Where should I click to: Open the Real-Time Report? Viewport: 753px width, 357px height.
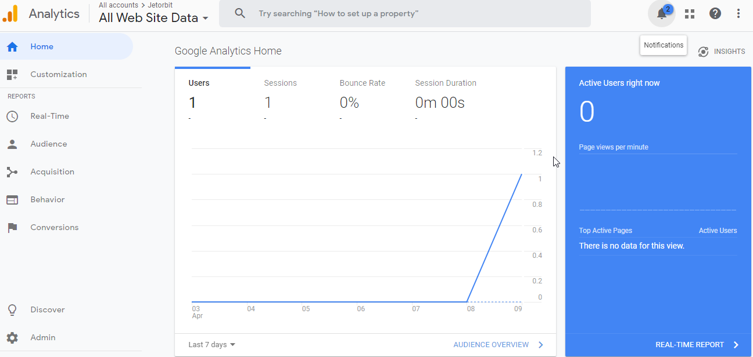tap(690, 344)
